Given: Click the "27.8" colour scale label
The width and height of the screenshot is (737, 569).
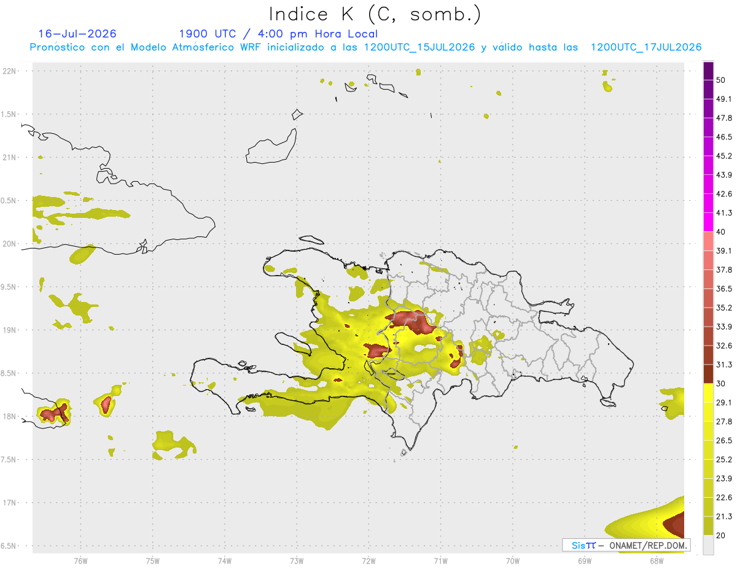Looking at the screenshot, I should click(x=724, y=422).
